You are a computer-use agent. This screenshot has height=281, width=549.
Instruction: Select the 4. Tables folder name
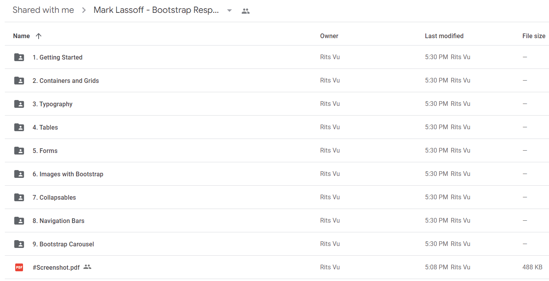[45, 127]
